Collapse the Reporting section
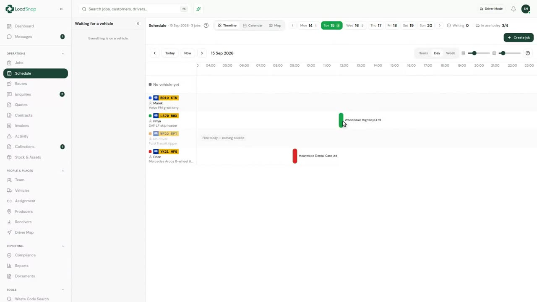 [63, 246]
